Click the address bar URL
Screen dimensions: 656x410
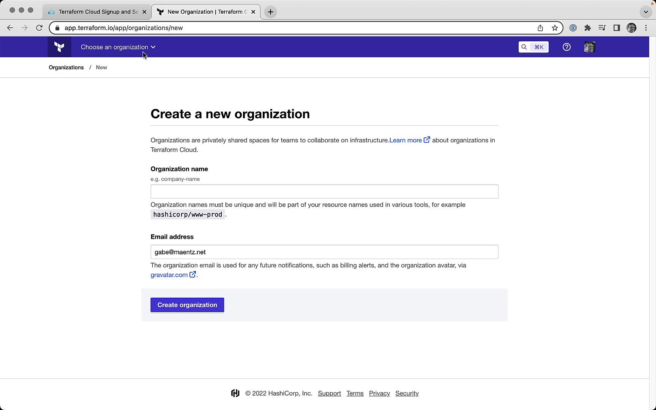pyautogui.click(x=124, y=28)
